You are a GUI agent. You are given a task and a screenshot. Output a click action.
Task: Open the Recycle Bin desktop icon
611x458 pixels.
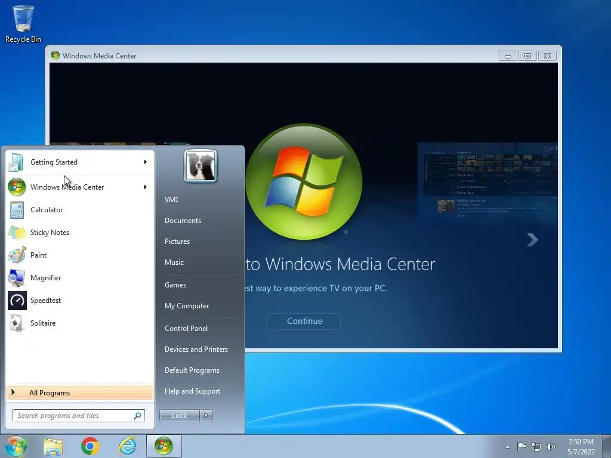(23, 23)
